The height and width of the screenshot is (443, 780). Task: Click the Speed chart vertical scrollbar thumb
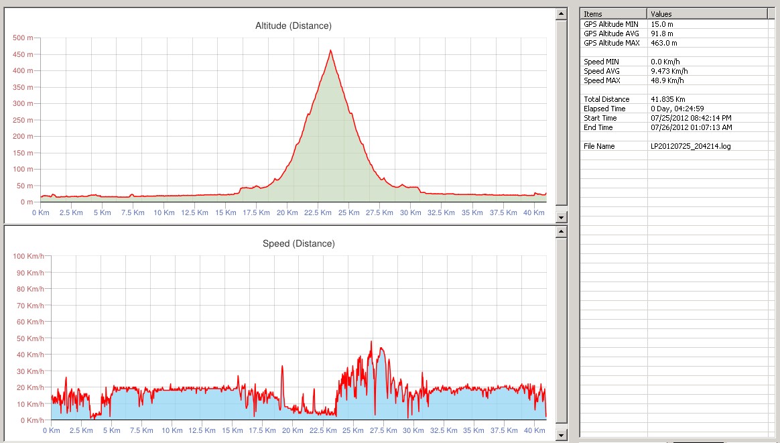point(562,333)
